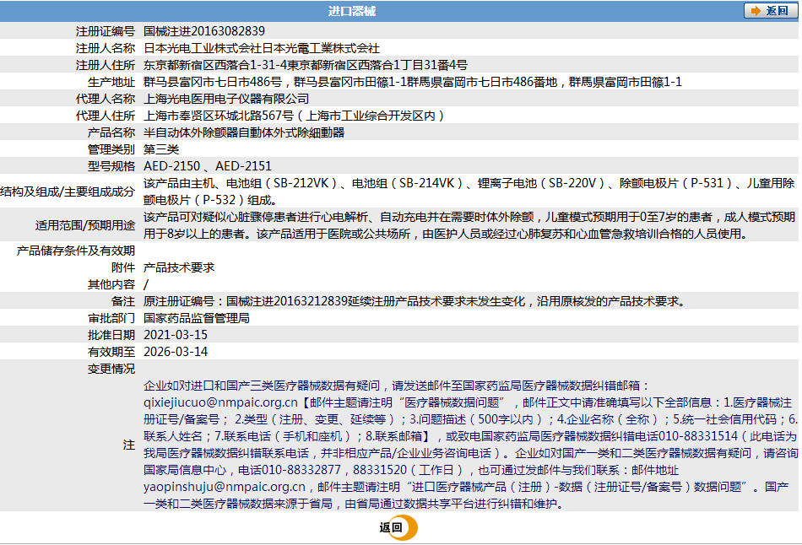Click management category value 第三类
Screen dimensions: 802x545
[x=161, y=149]
